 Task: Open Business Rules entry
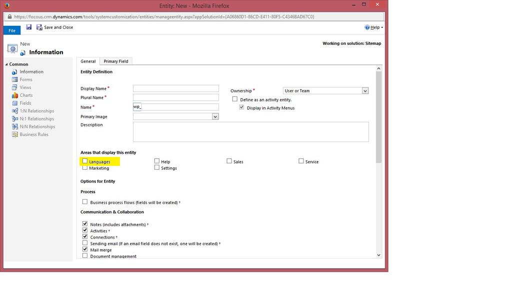coord(34,134)
